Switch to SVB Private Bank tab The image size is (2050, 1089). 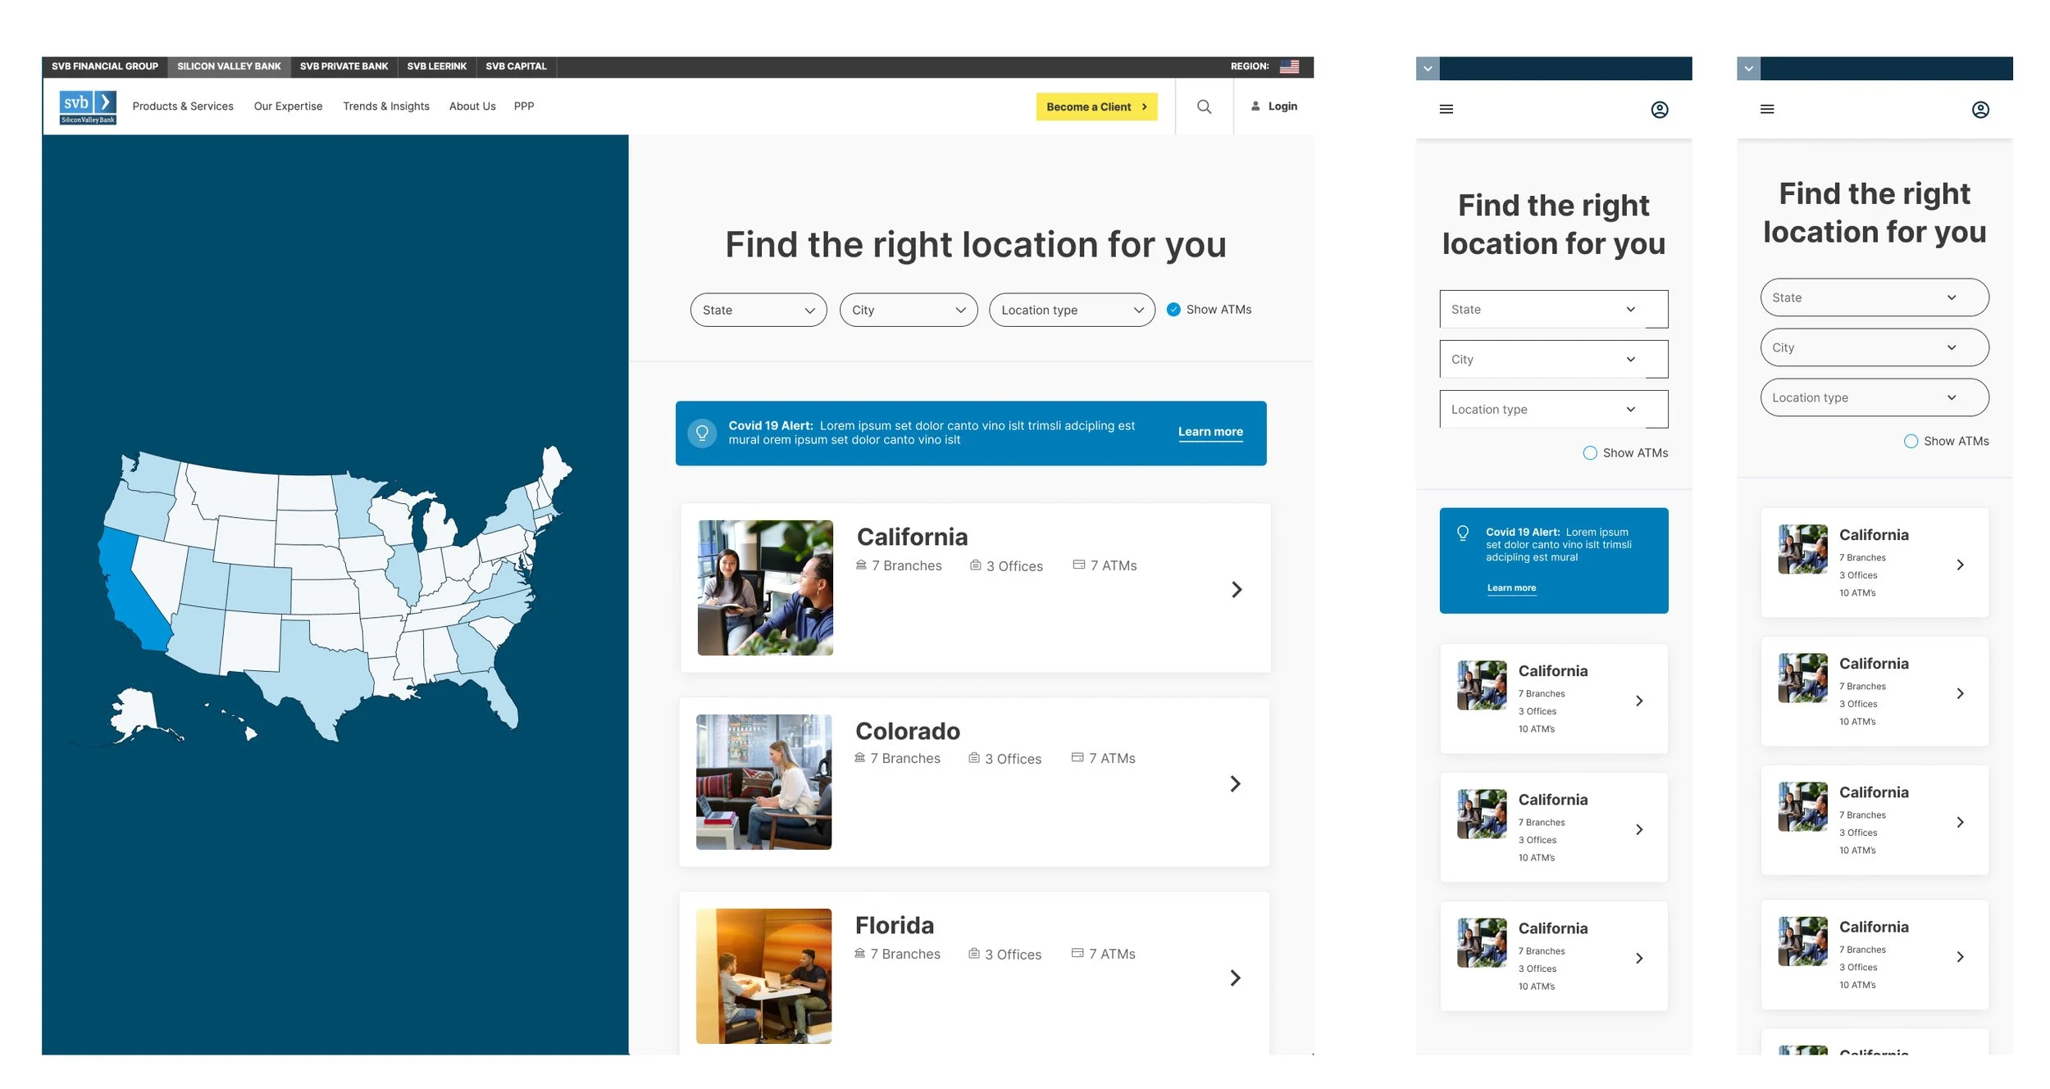[344, 66]
